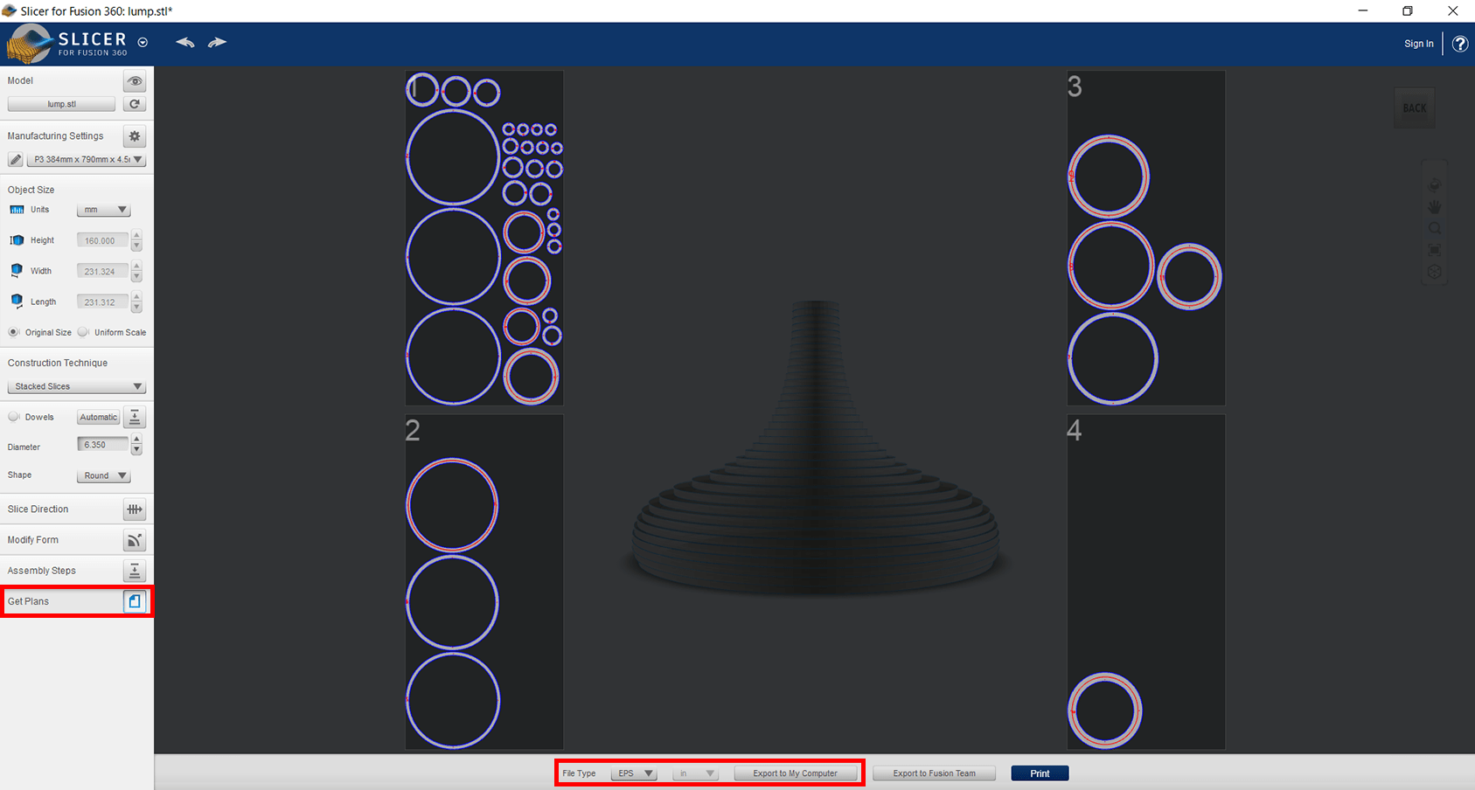Image resolution: width=1475 pixels, height=790 pixels.
Task: Toggle model visibility eye icon
Action: [135, 81]
